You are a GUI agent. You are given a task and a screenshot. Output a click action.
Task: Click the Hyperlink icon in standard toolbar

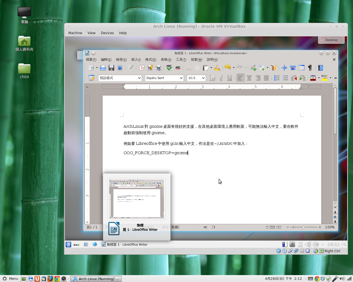253,68
